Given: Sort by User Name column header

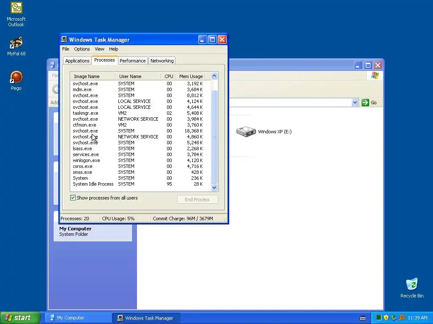Looking at the screenshot, I should [x=138, y=76].
